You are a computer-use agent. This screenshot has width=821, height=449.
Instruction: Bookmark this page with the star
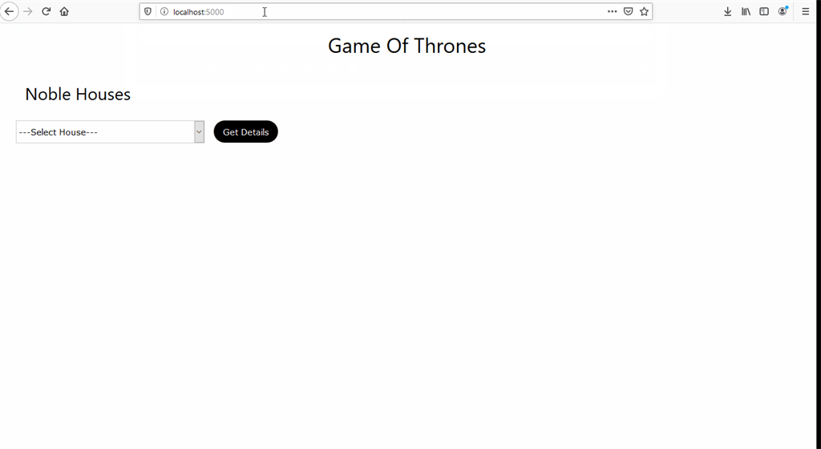point(644,11)
